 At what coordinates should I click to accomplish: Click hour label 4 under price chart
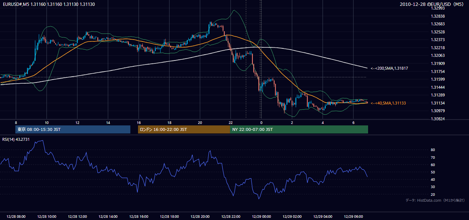point(323,122)
